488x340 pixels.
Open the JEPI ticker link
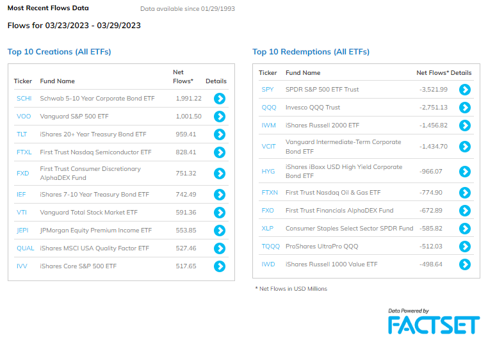click(22, 231)
